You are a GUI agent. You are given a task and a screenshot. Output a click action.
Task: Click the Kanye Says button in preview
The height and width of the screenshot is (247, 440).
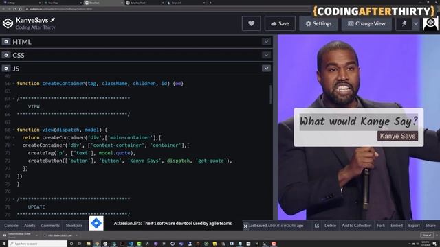(397, 136)
